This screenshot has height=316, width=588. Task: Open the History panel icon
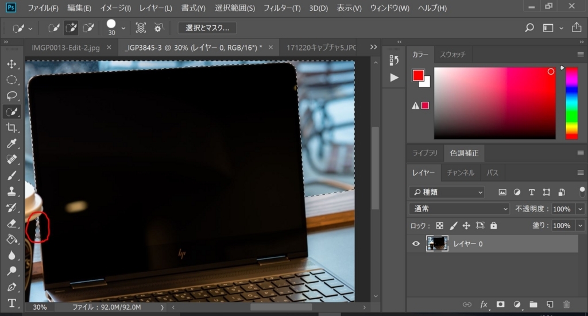point(394,60)
